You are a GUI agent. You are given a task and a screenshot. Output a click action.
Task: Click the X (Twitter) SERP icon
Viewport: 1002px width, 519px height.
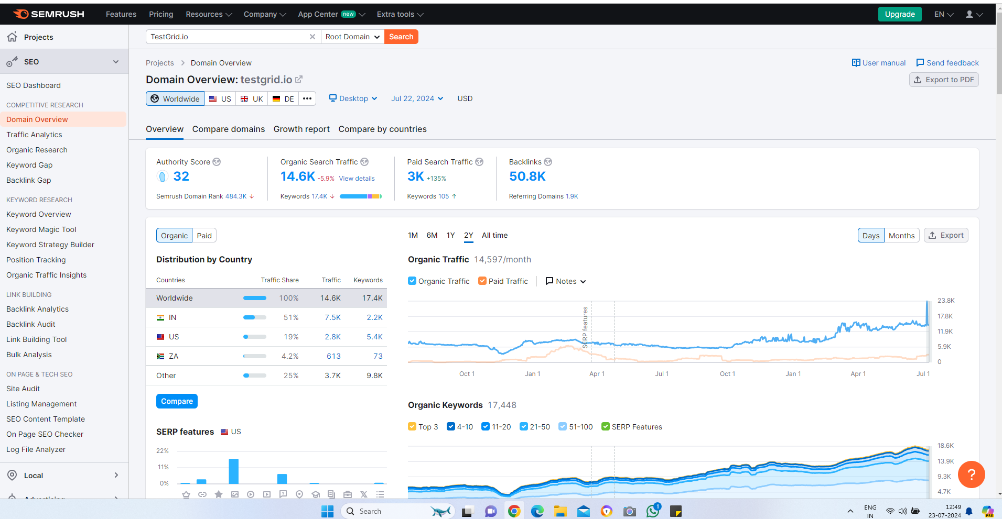tap(364, 494)
